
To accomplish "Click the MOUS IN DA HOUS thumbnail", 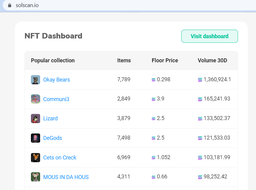I will click(x=36, y=177).
